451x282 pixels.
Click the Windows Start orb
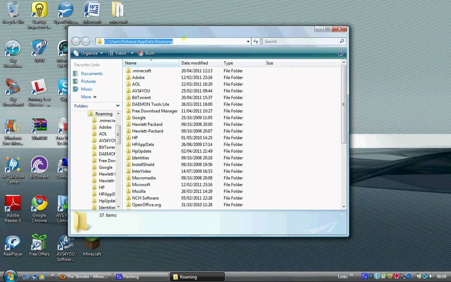tap(10, 277)
